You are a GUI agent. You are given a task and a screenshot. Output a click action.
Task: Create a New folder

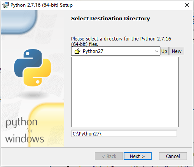point(177,51)
